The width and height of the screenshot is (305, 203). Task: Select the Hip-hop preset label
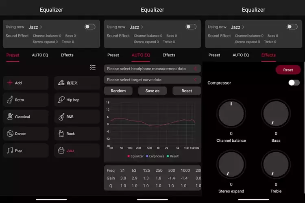tap(73, 100)
